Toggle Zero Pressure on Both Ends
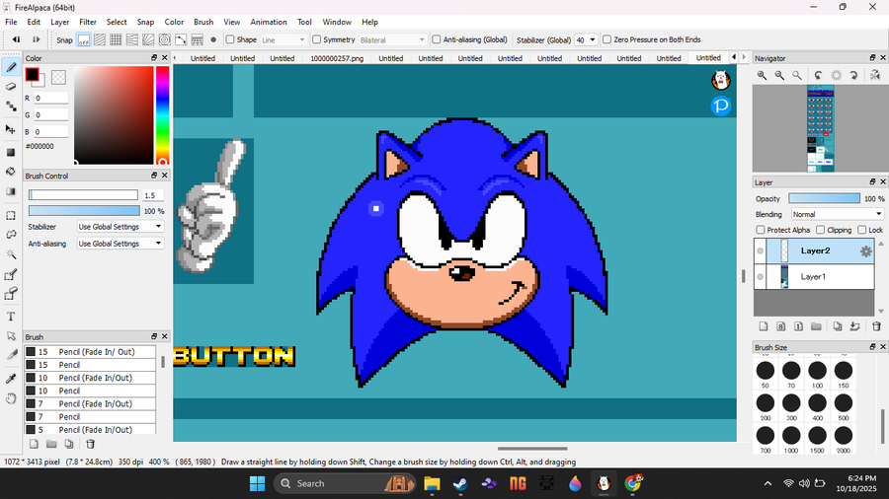 point(606,39)
